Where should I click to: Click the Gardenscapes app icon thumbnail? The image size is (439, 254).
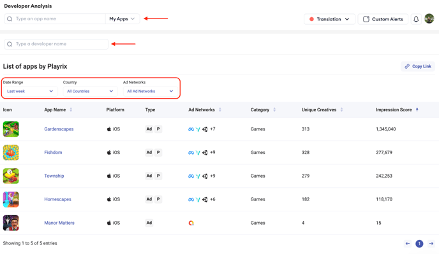[x=11, y=129]
